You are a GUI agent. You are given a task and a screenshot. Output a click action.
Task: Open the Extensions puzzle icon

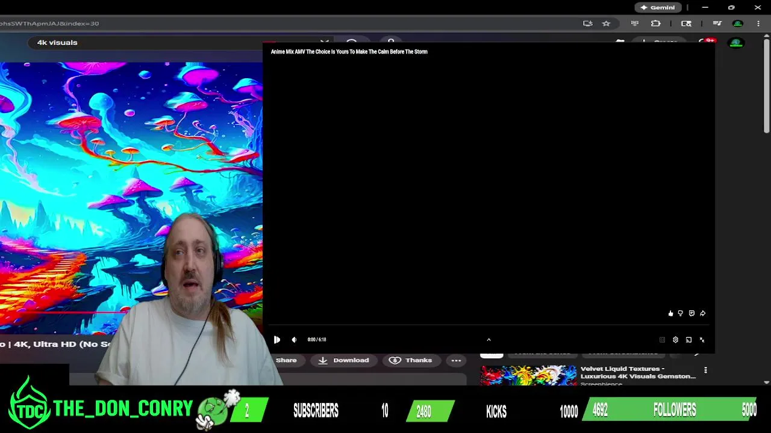[656, 23]
